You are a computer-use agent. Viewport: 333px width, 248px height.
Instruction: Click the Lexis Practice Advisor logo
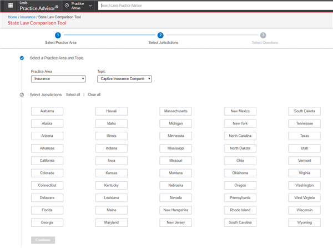[39, 6]
